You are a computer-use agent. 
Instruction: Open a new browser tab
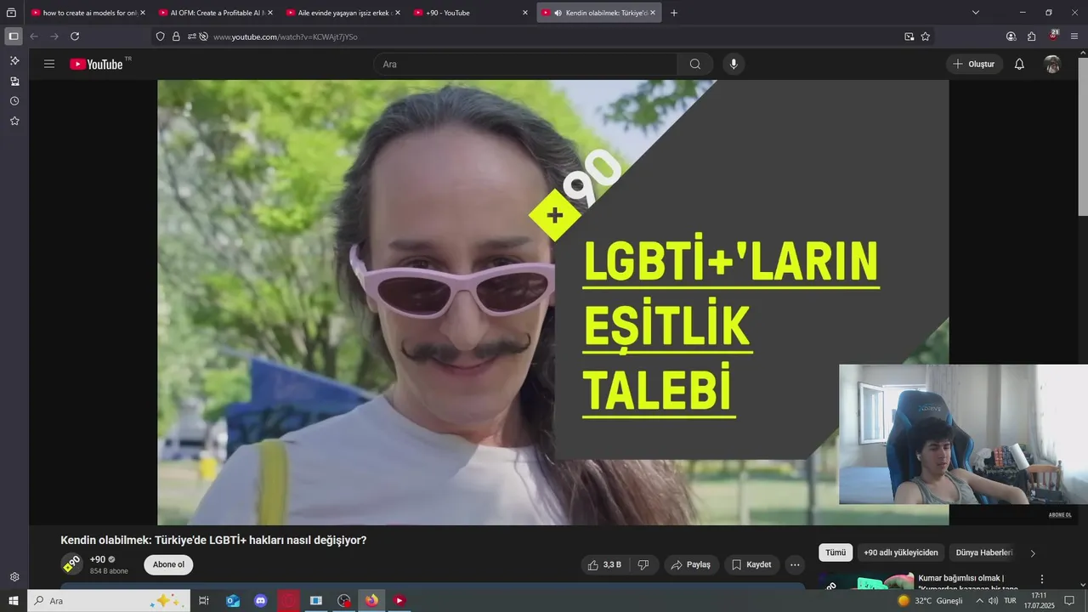click(674, 13)
